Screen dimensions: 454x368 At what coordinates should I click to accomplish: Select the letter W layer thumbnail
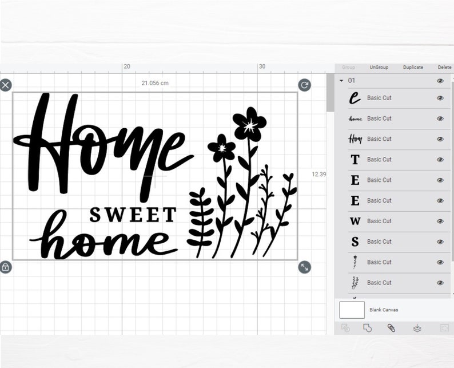[355, 221]
